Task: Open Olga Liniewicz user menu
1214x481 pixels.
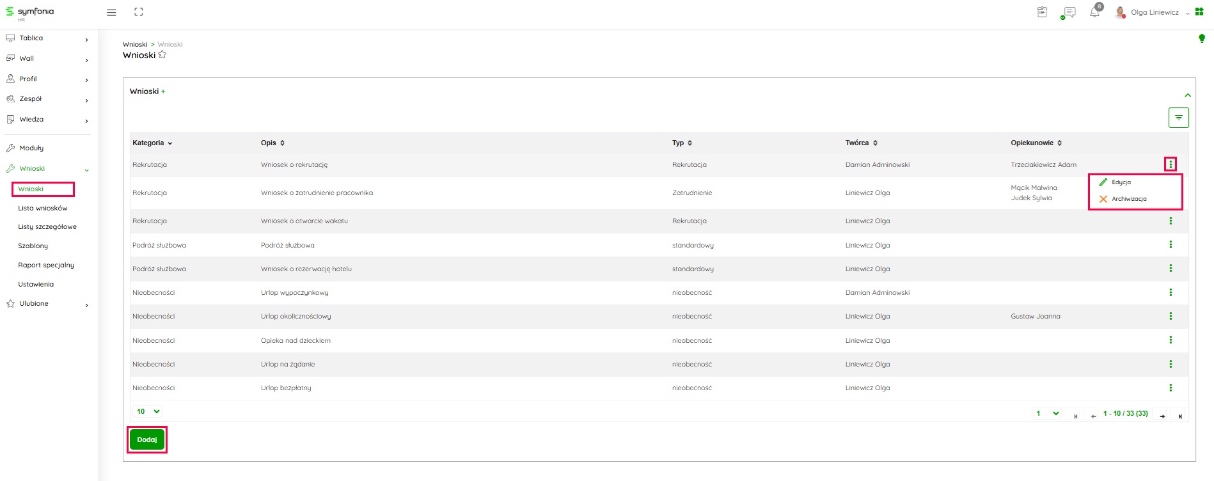Action: click(1154, 12)
